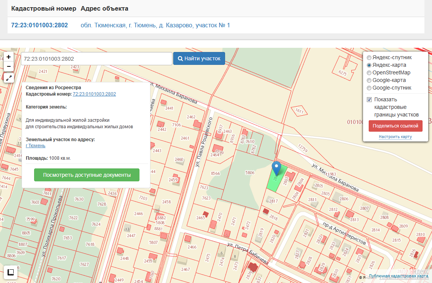This screenshot has width=432, height=283.
Task: Choose Google-карта base map
Action: (x=369, y=80)
